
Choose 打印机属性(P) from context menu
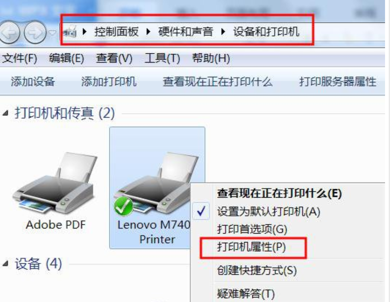(252, 247)
